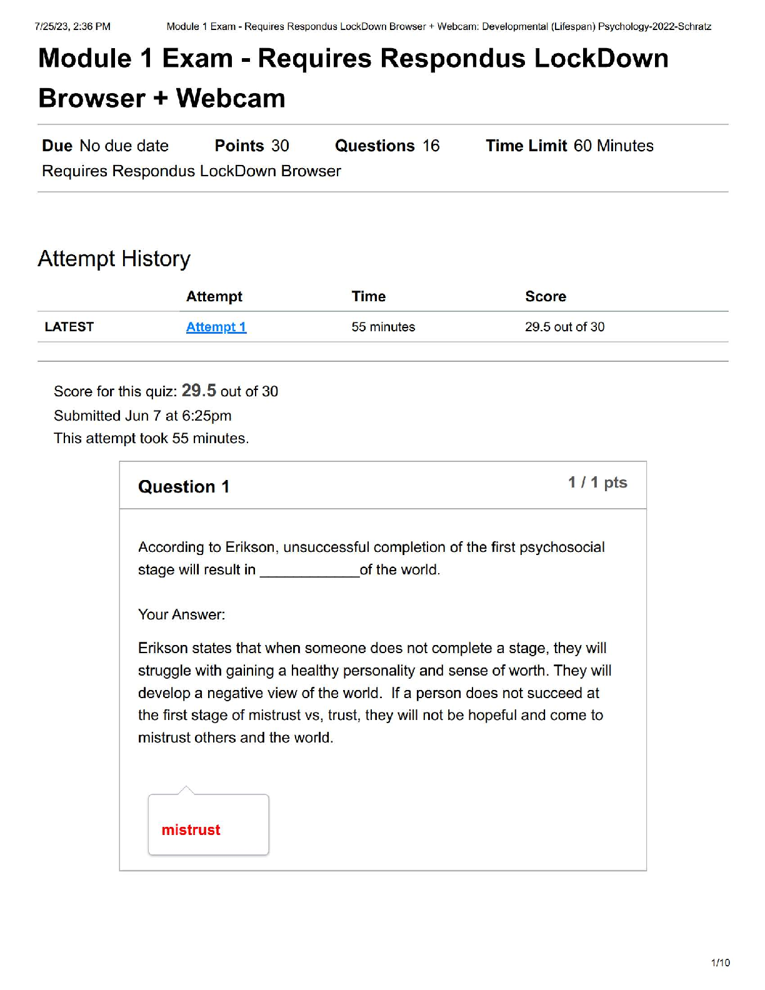
Task: Click the 1/10 page number
Action: click(x=720, y=962)
